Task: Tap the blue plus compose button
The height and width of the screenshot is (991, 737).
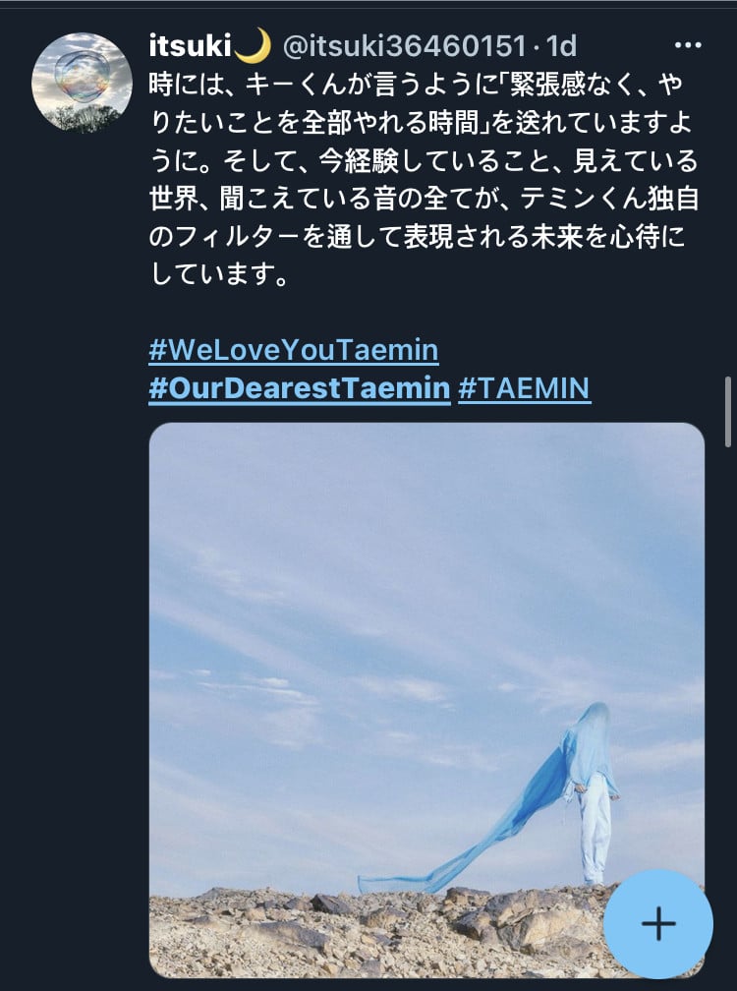Action: [658, 923]
